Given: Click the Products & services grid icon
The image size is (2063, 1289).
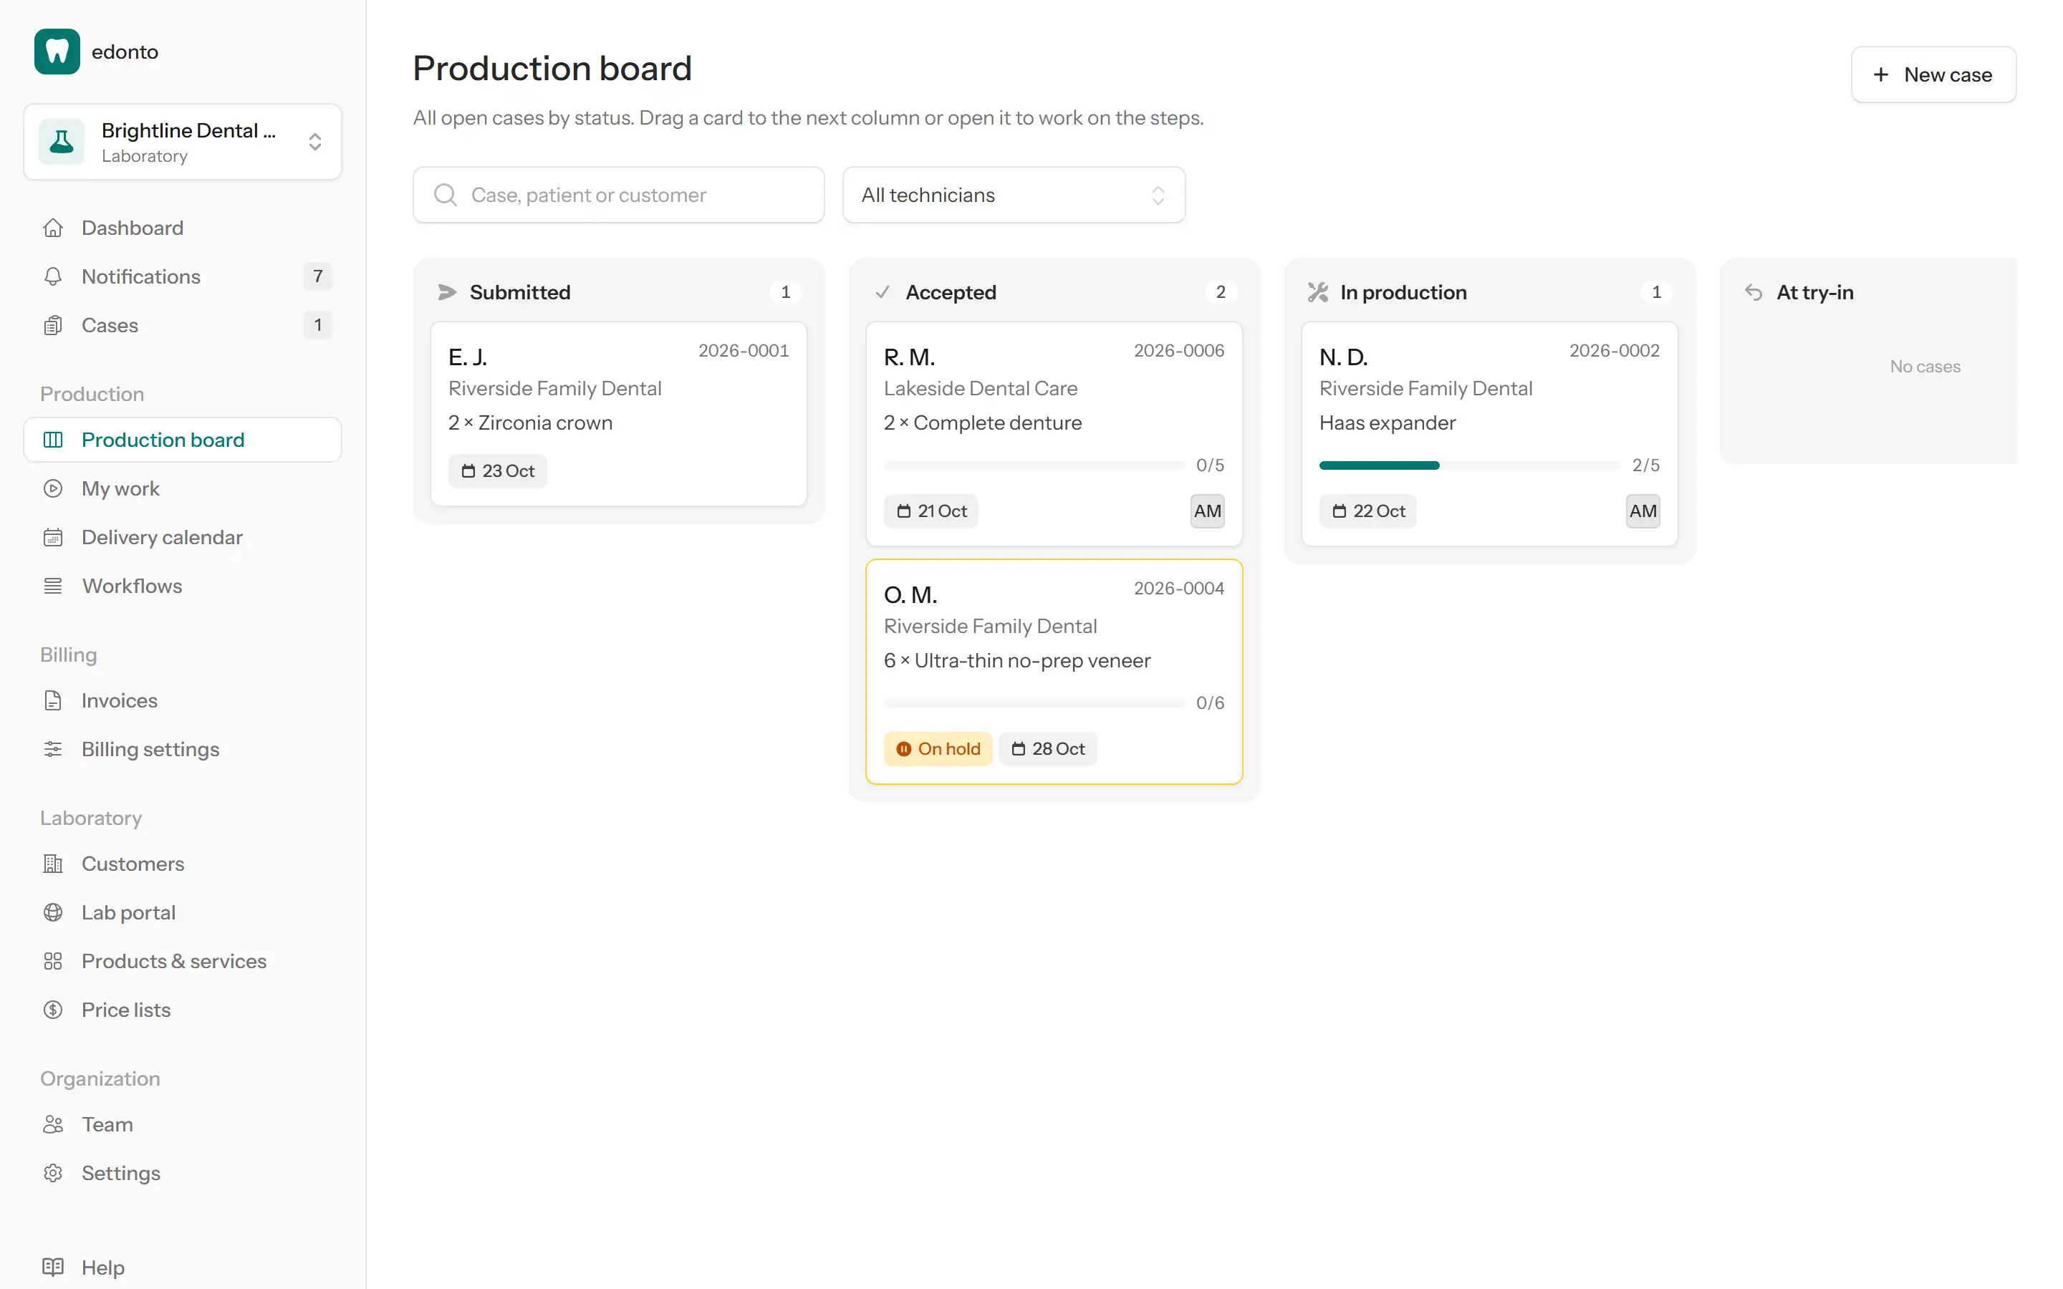Looking at the screenshot, I should coord(53,961).
